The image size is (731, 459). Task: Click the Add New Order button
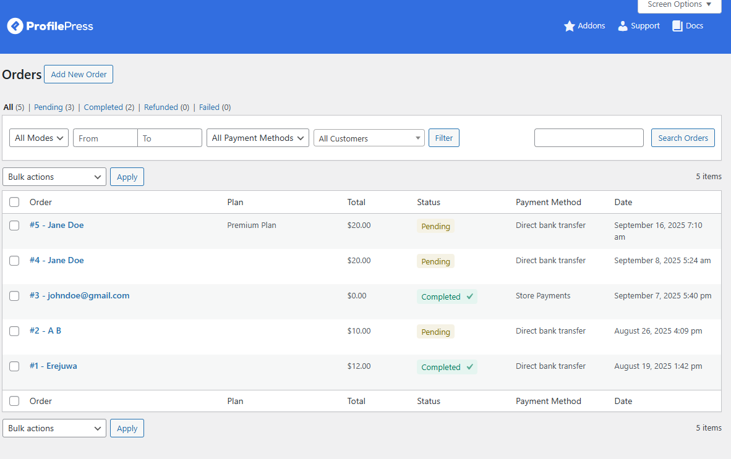[79, 74]
